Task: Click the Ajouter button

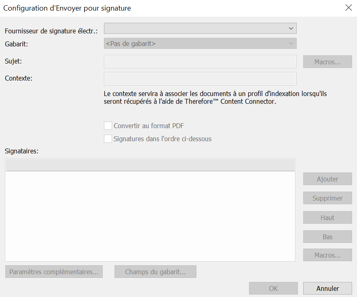Action: tap(327, 179)
